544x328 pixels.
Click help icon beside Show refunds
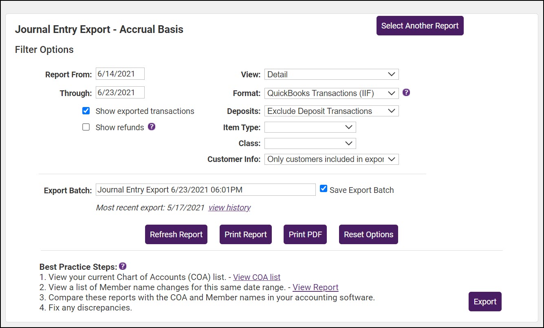click(152, 127)
